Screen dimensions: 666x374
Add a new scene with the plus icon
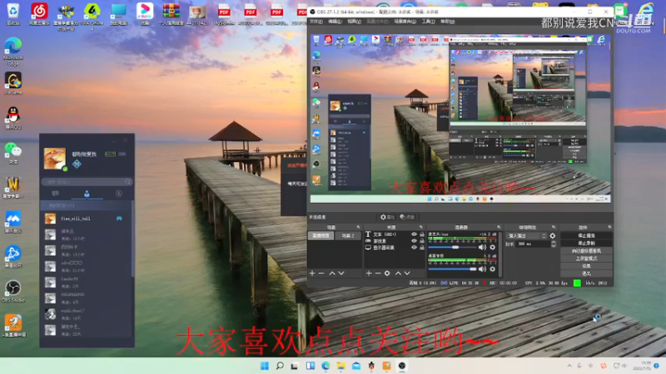pos(312,273)
